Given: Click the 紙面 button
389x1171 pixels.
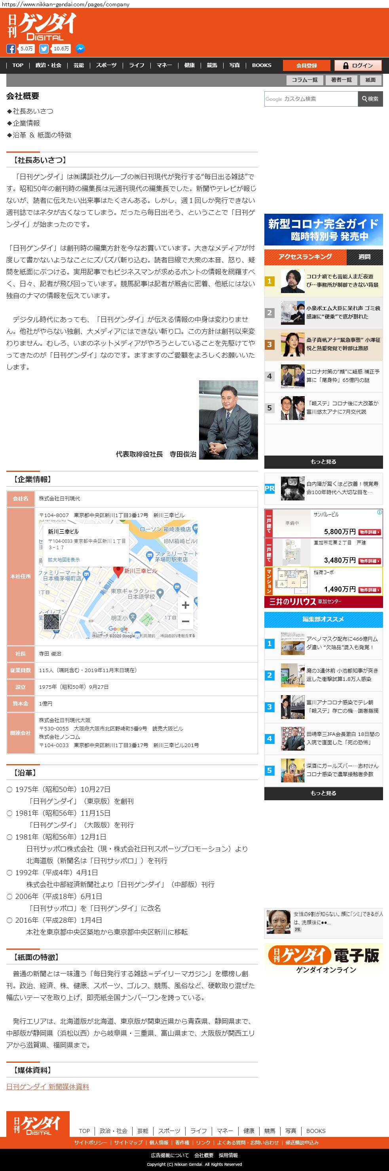Looking at the screenshot, I should click(371, 80).
